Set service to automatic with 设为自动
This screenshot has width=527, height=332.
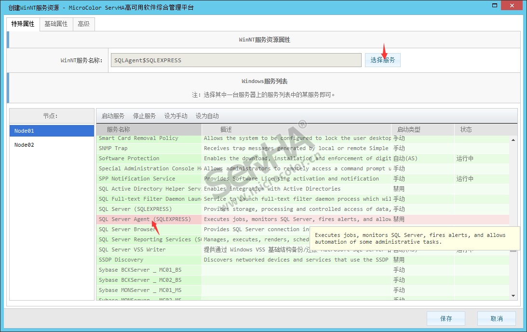207,116
